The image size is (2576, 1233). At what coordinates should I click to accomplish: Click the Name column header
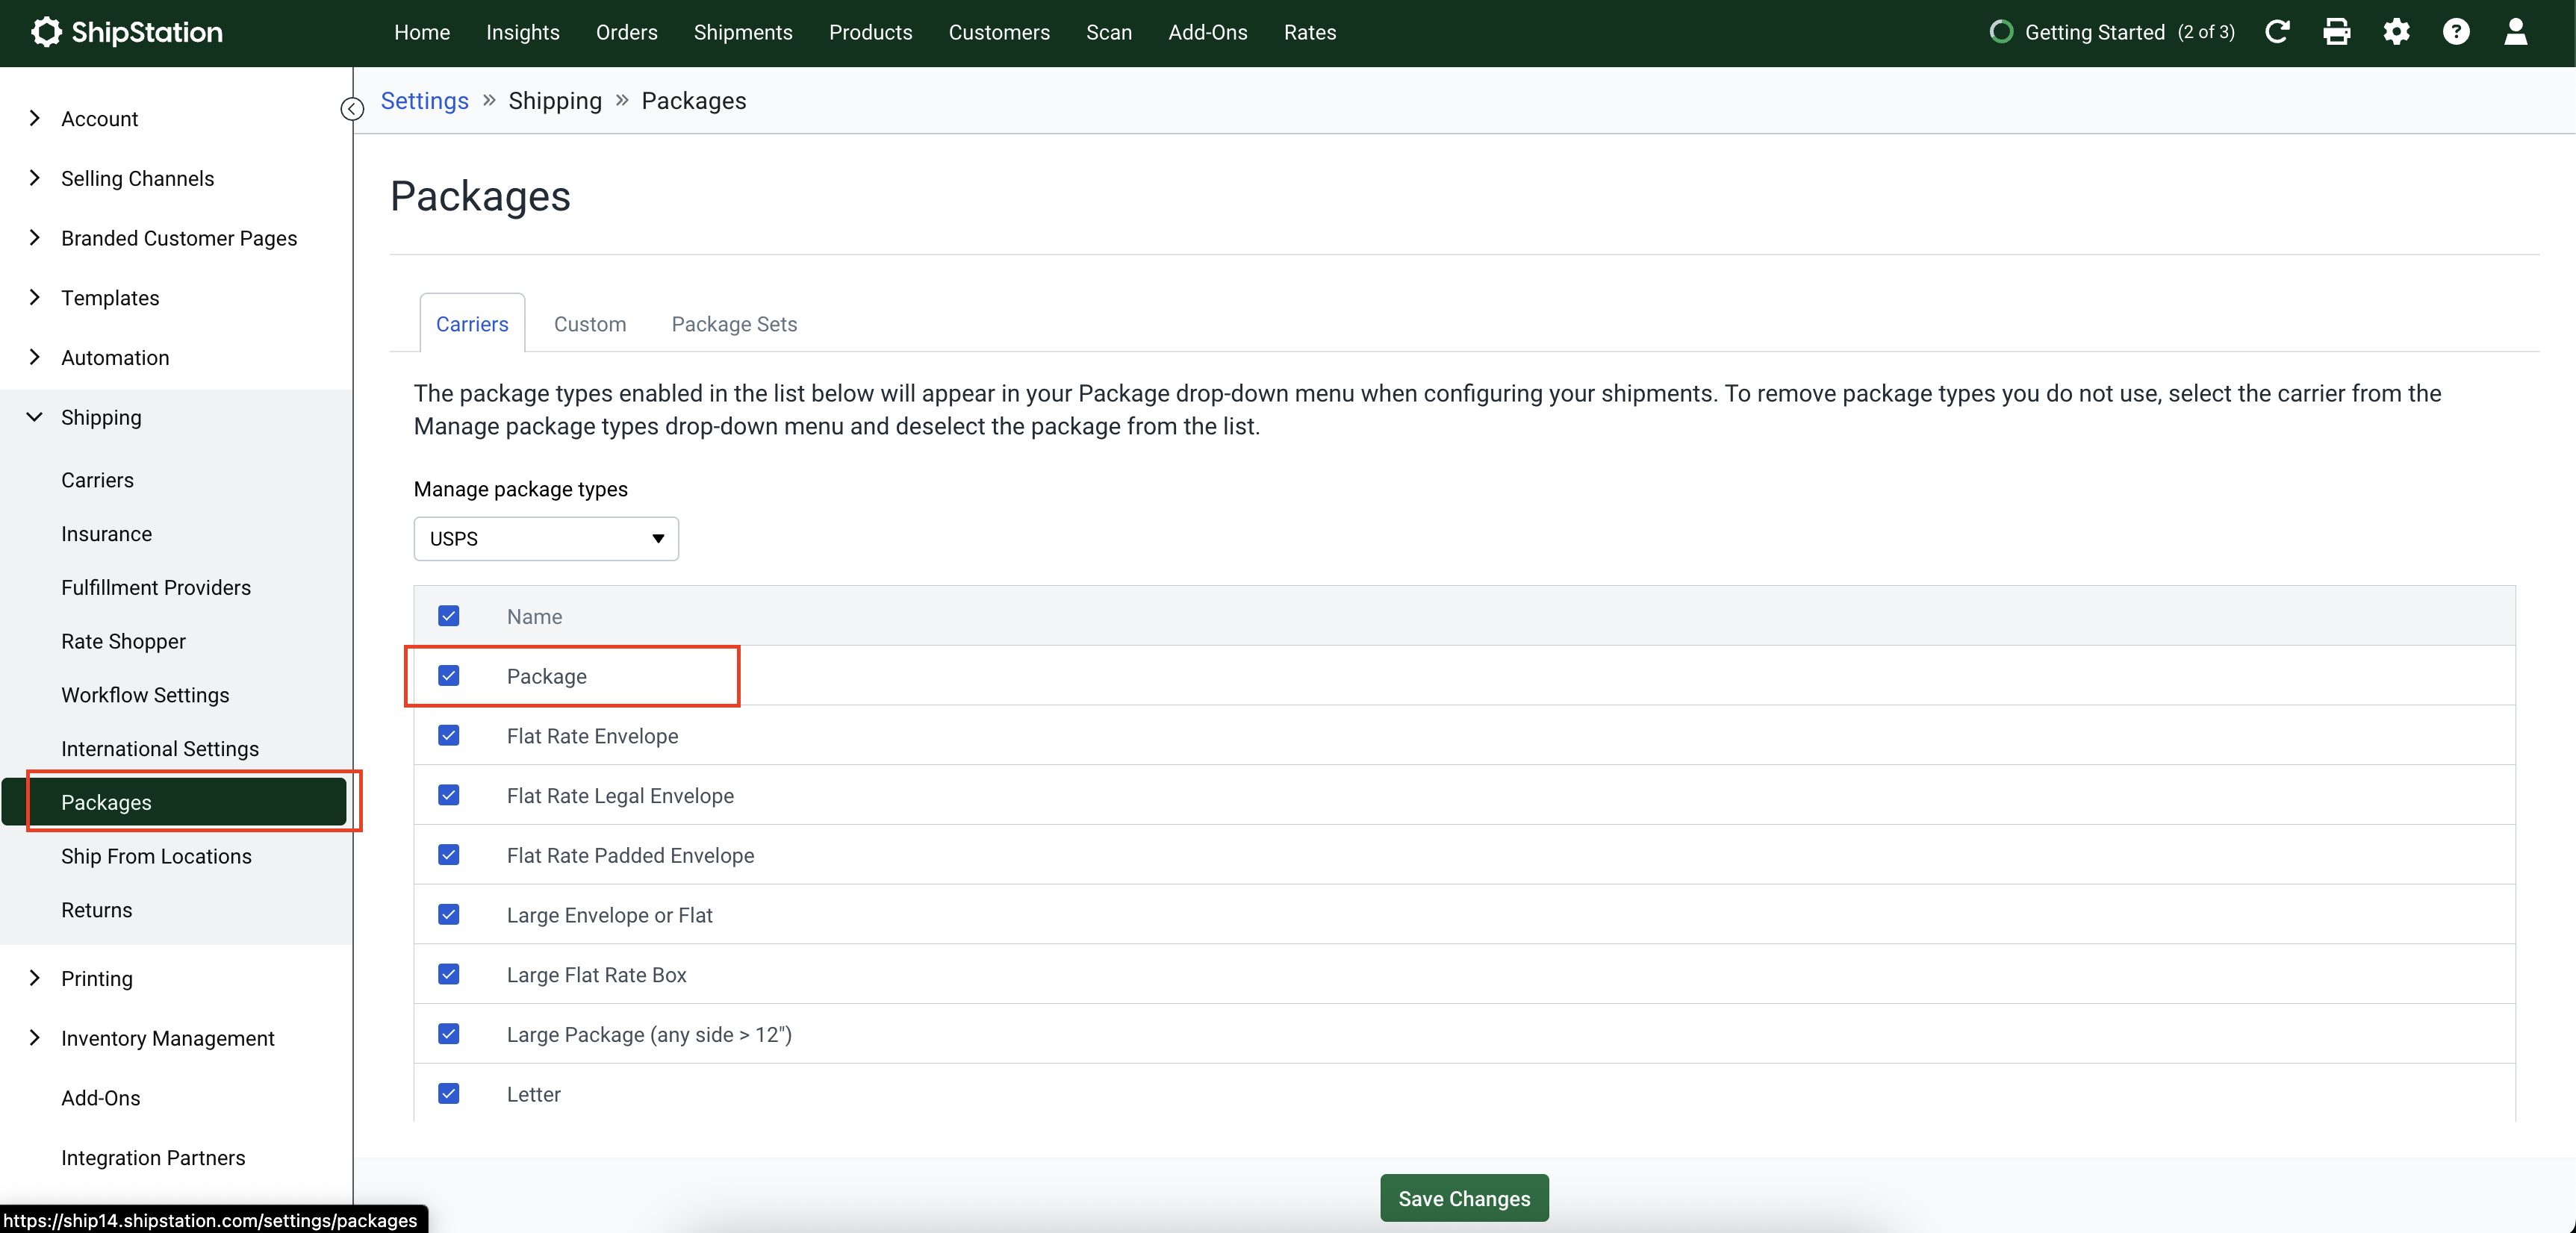coord(534,617)
